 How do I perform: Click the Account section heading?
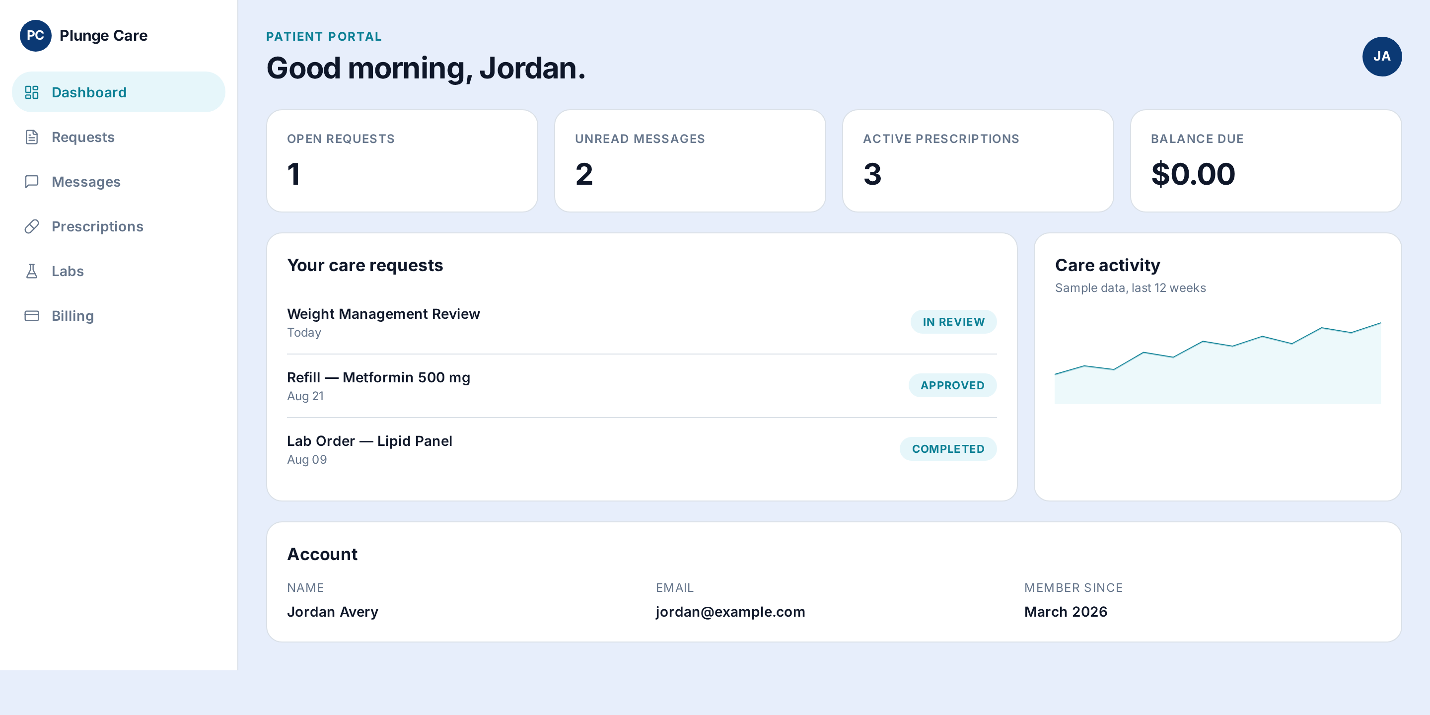[322, 554]
